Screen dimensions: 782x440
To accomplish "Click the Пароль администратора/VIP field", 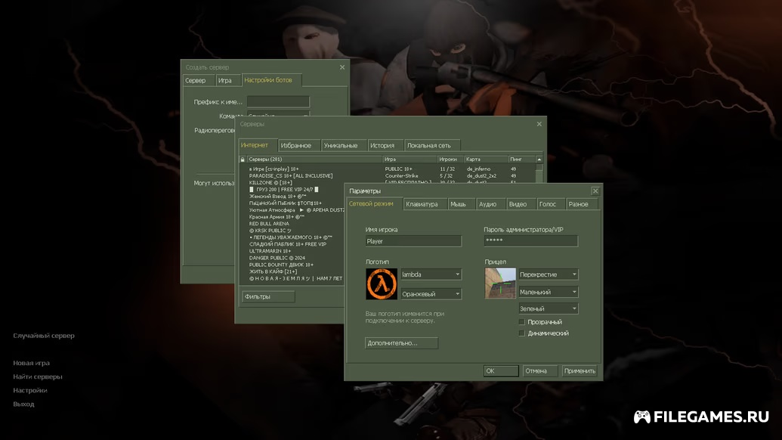I will click(530, 241).
